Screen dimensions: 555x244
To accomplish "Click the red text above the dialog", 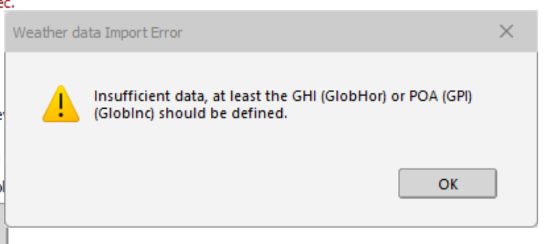I will pos(7,4).
